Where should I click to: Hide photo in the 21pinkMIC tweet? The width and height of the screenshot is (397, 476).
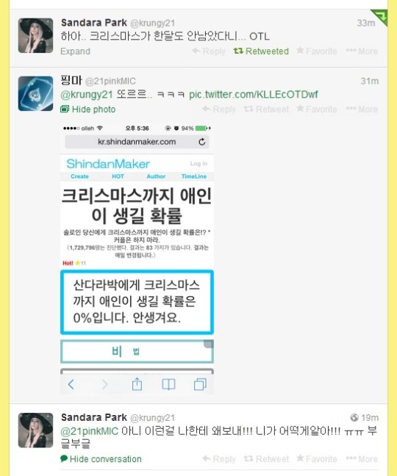coord(88,109)
